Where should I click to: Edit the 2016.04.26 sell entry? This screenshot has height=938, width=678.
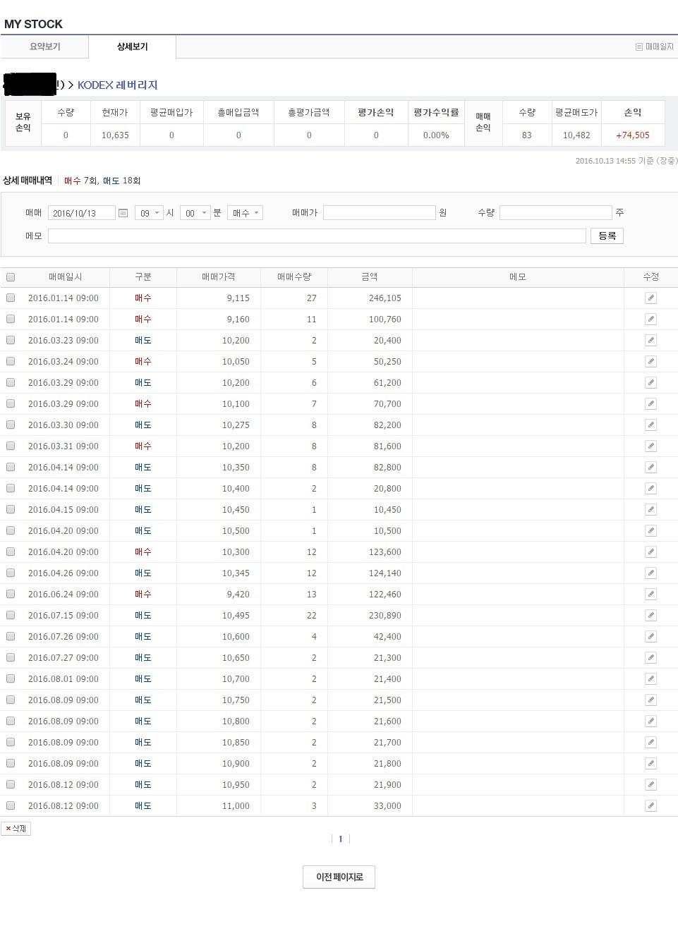(x=650, y=573)
